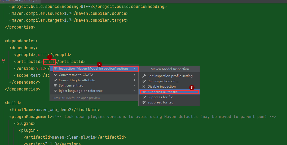
Task: Click wrench icon beside Edit inspection profile
Action: pyautogui.click(x=144, y=76)
